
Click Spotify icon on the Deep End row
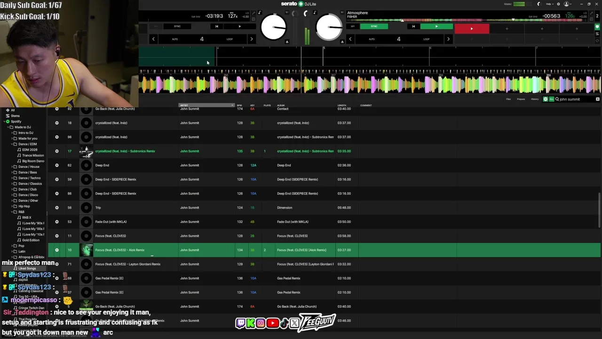pyautogui.click(x=57, y=165)
